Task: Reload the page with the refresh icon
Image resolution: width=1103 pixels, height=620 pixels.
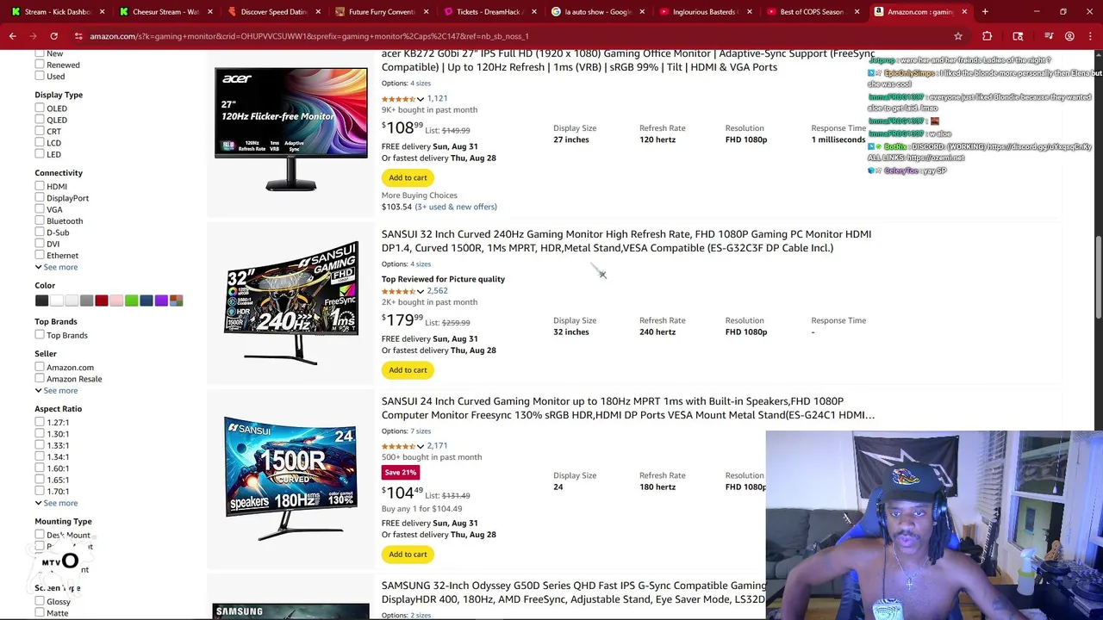Action: [x=53, y=36]
